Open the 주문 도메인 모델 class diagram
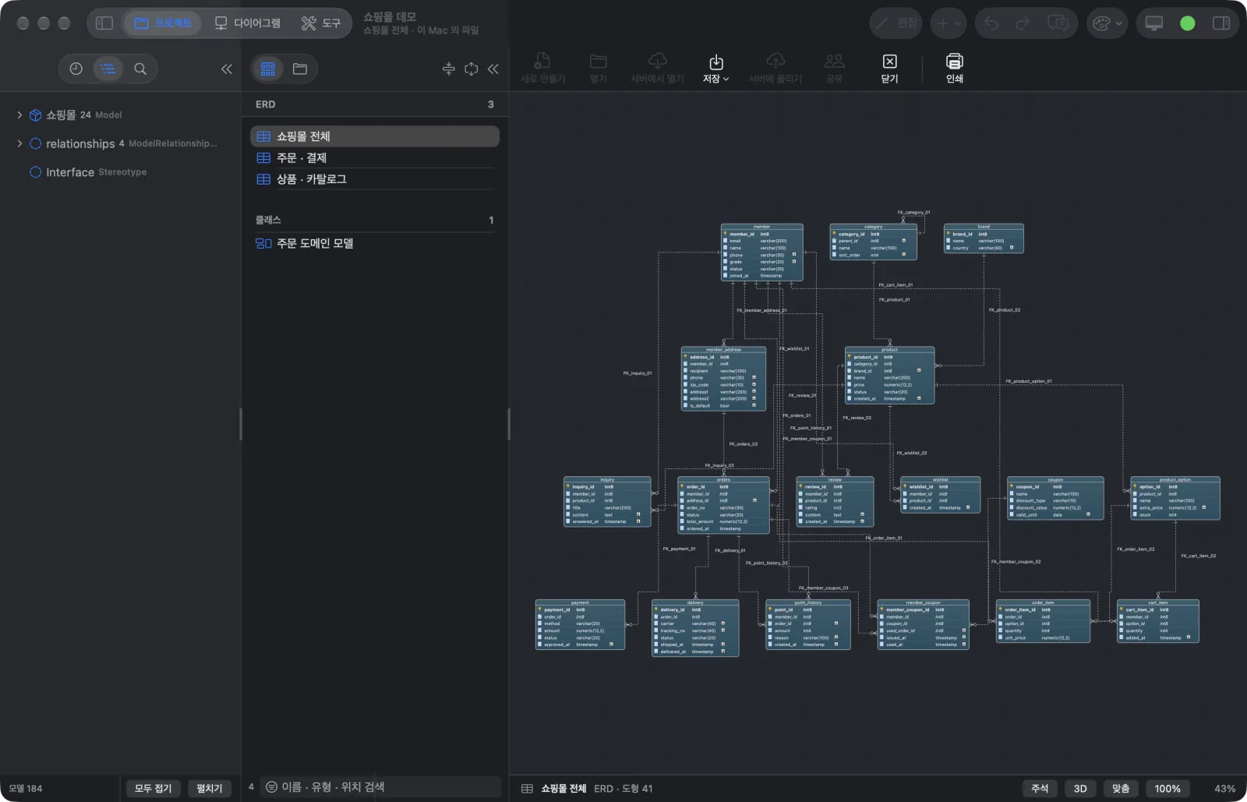Image resolution: width=1247 pixels, height=802 pixels. [x=375, y=243]
